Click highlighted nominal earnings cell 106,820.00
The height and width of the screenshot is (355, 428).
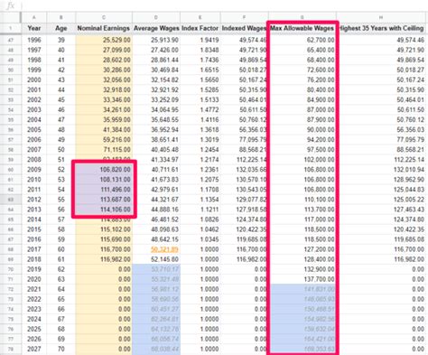click(104, 170)
